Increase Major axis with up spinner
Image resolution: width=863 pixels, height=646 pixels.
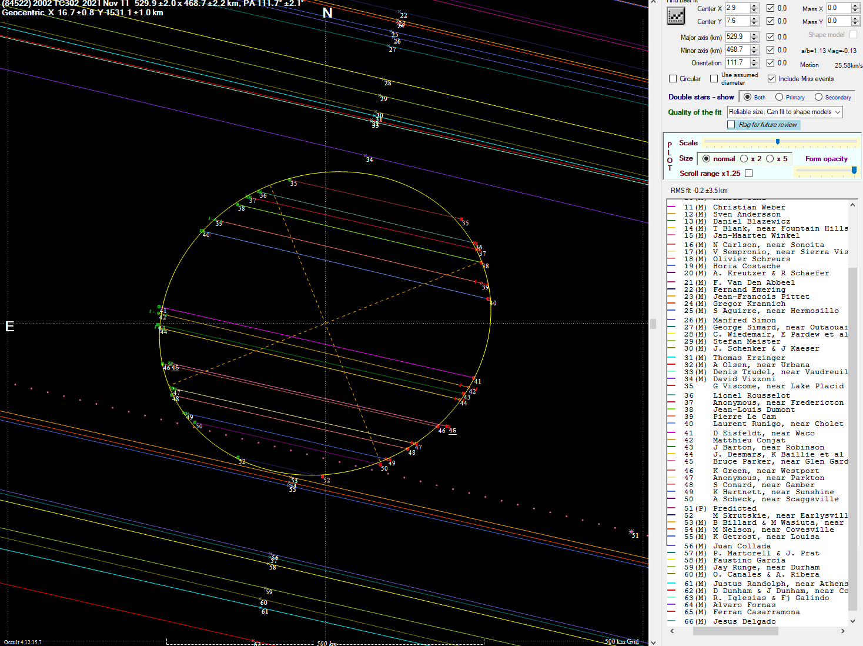(754, 34)
